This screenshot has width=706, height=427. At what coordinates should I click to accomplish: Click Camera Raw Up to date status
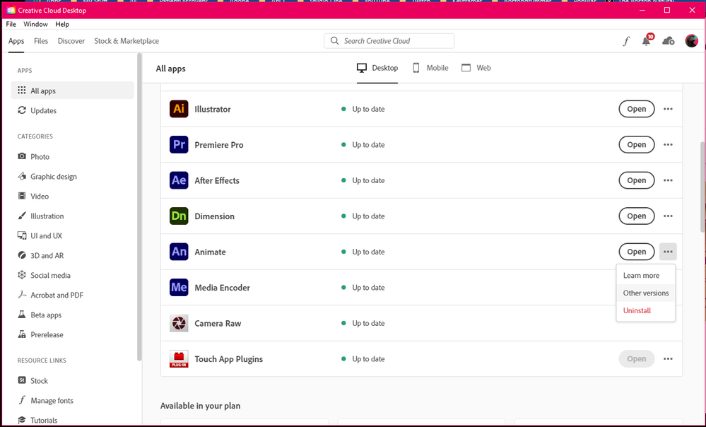click(x=363, y=323)
